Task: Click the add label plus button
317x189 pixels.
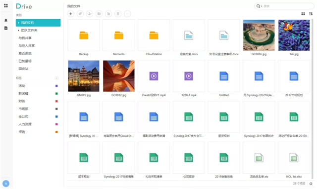Action: [56, 78]
